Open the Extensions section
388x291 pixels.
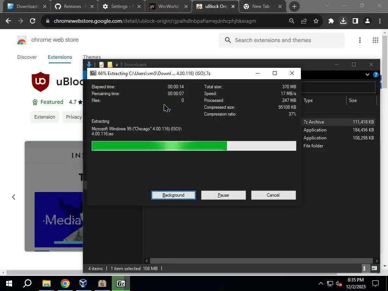click(x=60, y=57)
